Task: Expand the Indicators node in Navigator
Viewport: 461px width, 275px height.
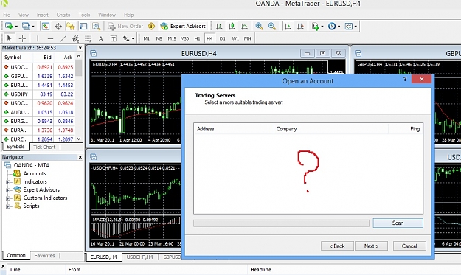Action: (x=8, y=182)
